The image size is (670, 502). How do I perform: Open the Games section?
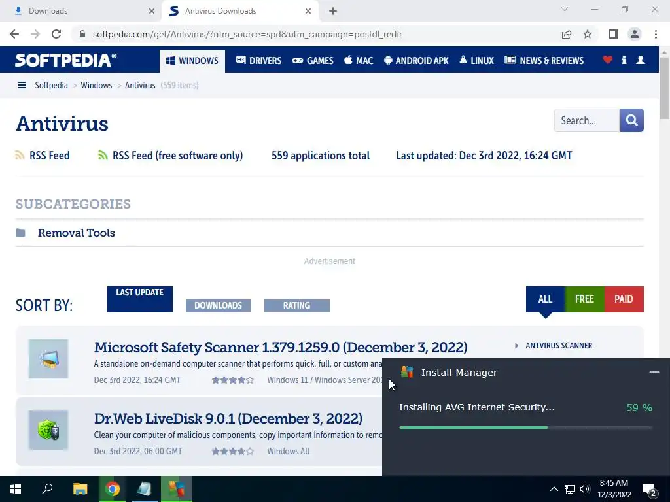312,61
